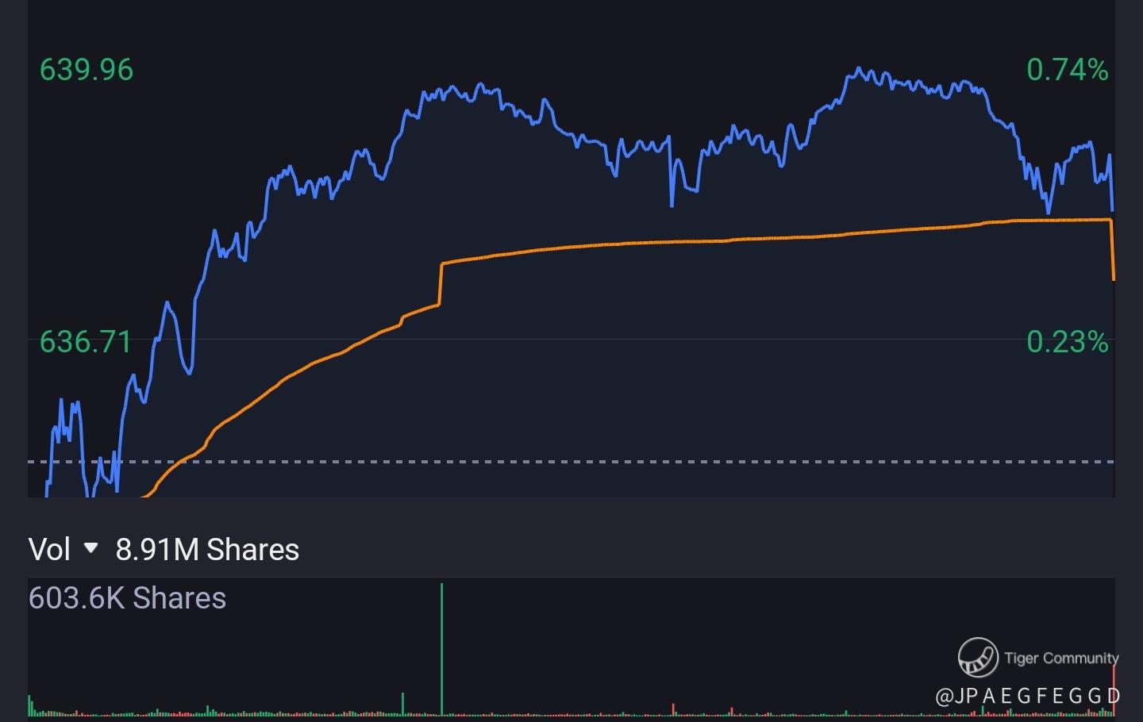The height and width of the screenshot is (722, 1143).
Task: Click the 639.96 price axis label
Action: 87,70
